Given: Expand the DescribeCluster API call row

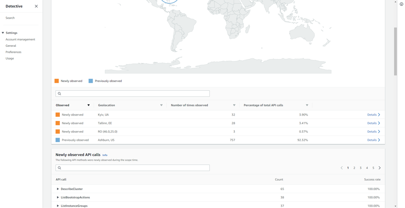Looking at the screenshot, I should 58,189.
